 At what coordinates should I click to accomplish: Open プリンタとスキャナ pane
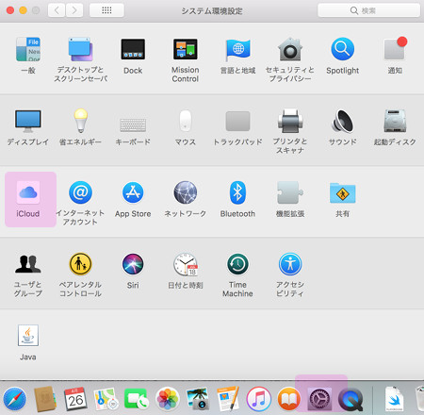point(290,121)
